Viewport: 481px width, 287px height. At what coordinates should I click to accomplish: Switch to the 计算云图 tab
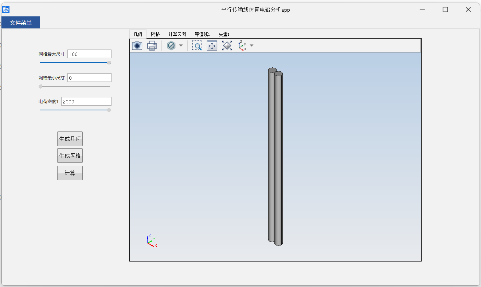click(x=177, y=34)
